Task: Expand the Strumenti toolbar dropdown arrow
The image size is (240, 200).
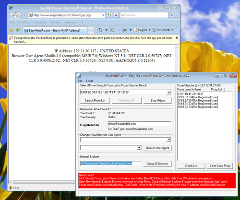Action: [x=172, y=30]
